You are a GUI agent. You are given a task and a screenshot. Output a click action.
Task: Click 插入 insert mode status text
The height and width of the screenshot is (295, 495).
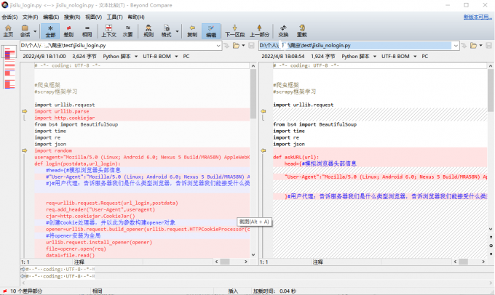[x=233, y=291]
